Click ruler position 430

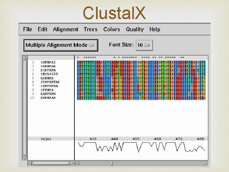pyautogui.click(x=93, y=139)
